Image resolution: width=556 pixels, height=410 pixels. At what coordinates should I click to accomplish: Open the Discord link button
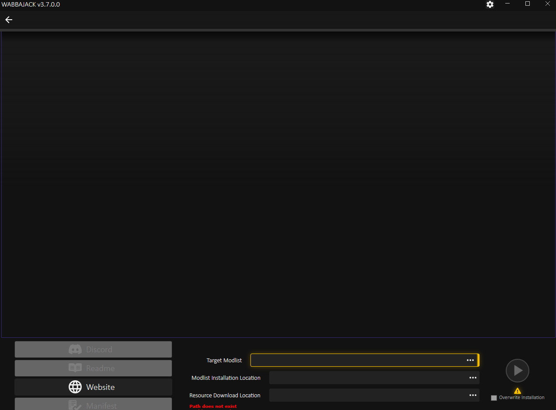coord(93,349)
